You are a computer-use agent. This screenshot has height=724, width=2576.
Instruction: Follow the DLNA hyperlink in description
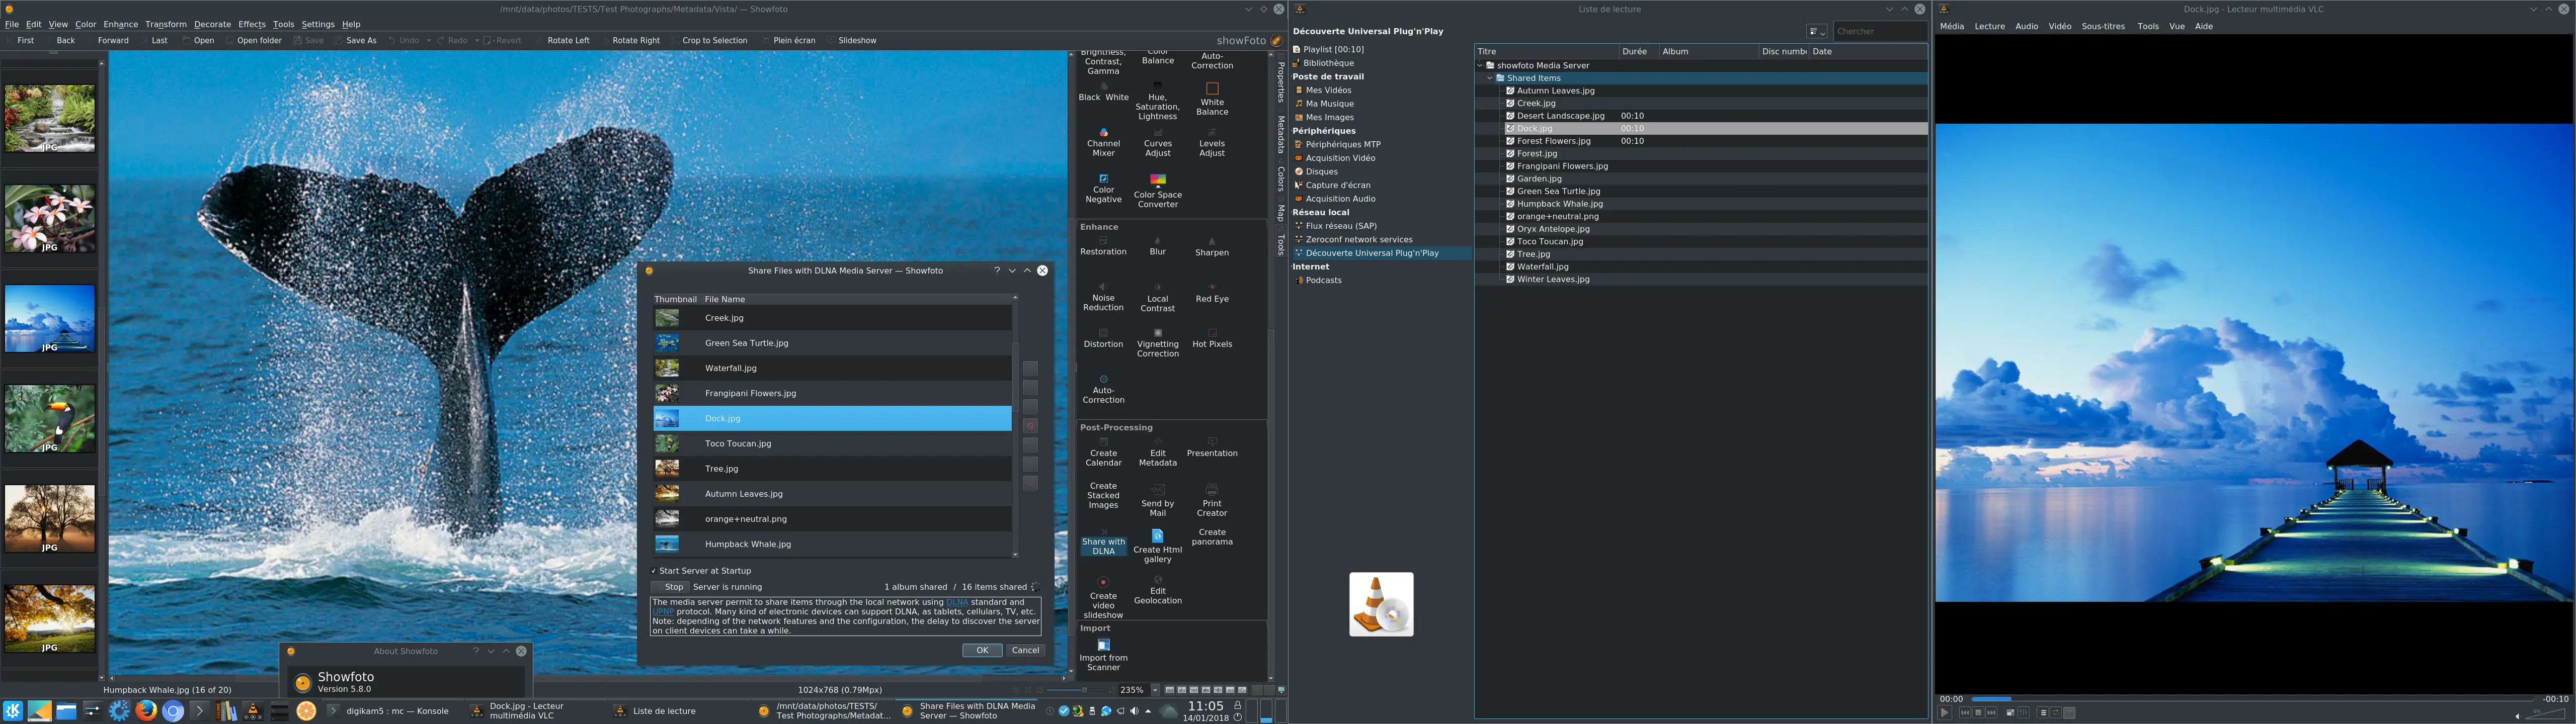coord(957,602)
